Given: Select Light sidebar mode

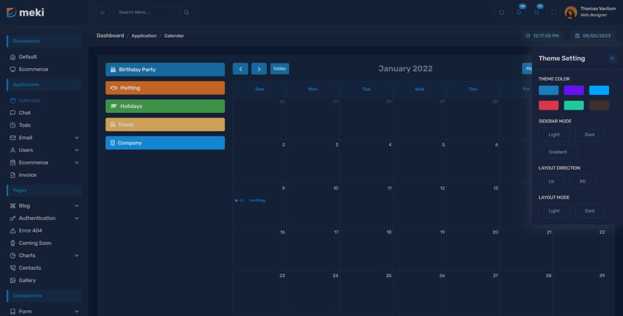Looking at the screenshot, I should point(554,135).
